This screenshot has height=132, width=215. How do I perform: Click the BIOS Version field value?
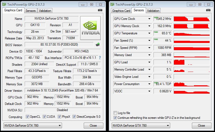tap(59, 45)
